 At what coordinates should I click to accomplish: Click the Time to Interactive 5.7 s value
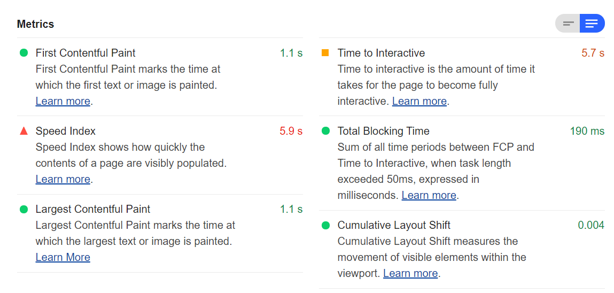593,53
